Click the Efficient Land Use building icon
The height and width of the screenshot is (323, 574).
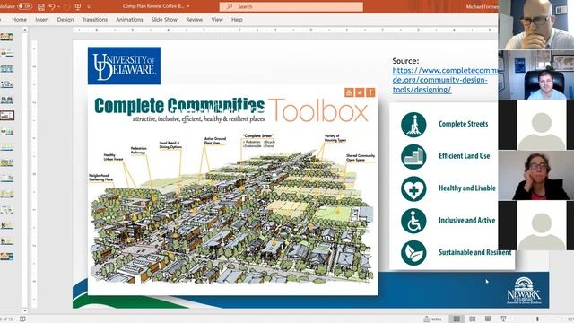coord(413,157)
